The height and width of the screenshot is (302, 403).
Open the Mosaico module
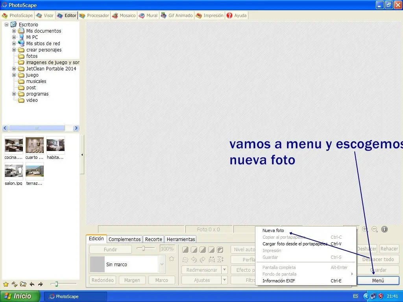coord(124,15)
